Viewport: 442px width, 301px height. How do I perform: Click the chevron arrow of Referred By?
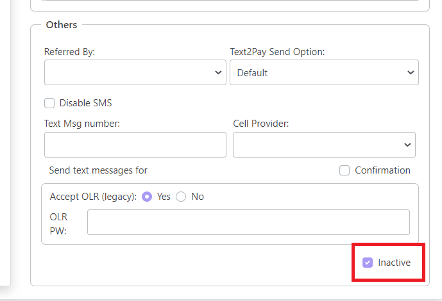(x=218, y=72)
